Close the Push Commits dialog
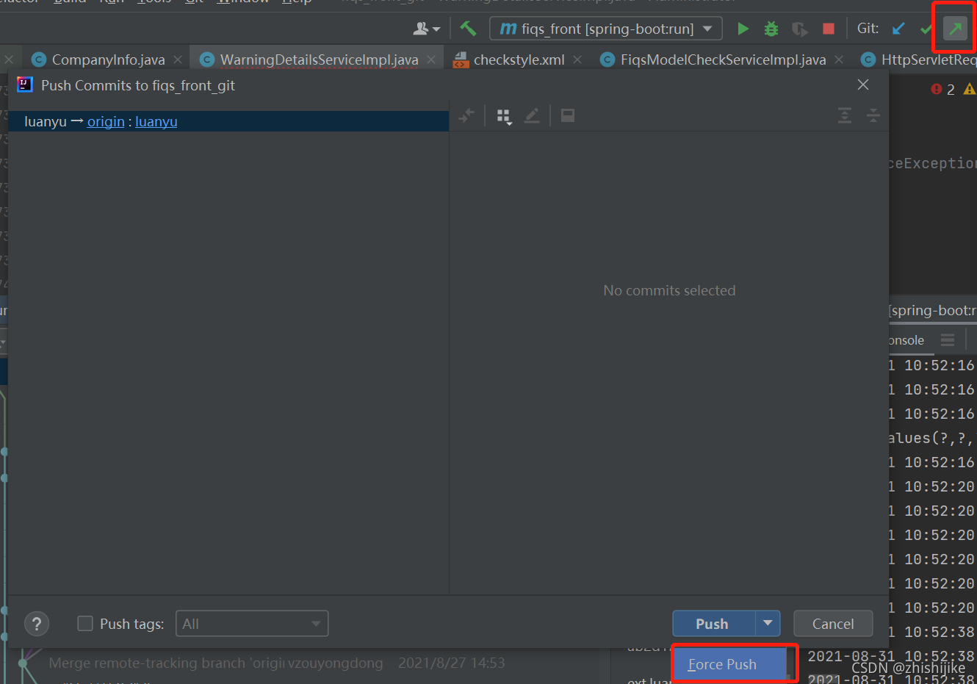977x684 pixels. click(863, 84)
